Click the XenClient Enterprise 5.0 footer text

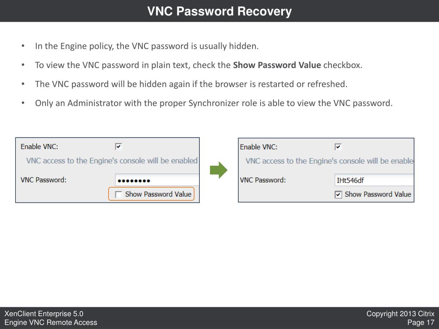(44, 314)
